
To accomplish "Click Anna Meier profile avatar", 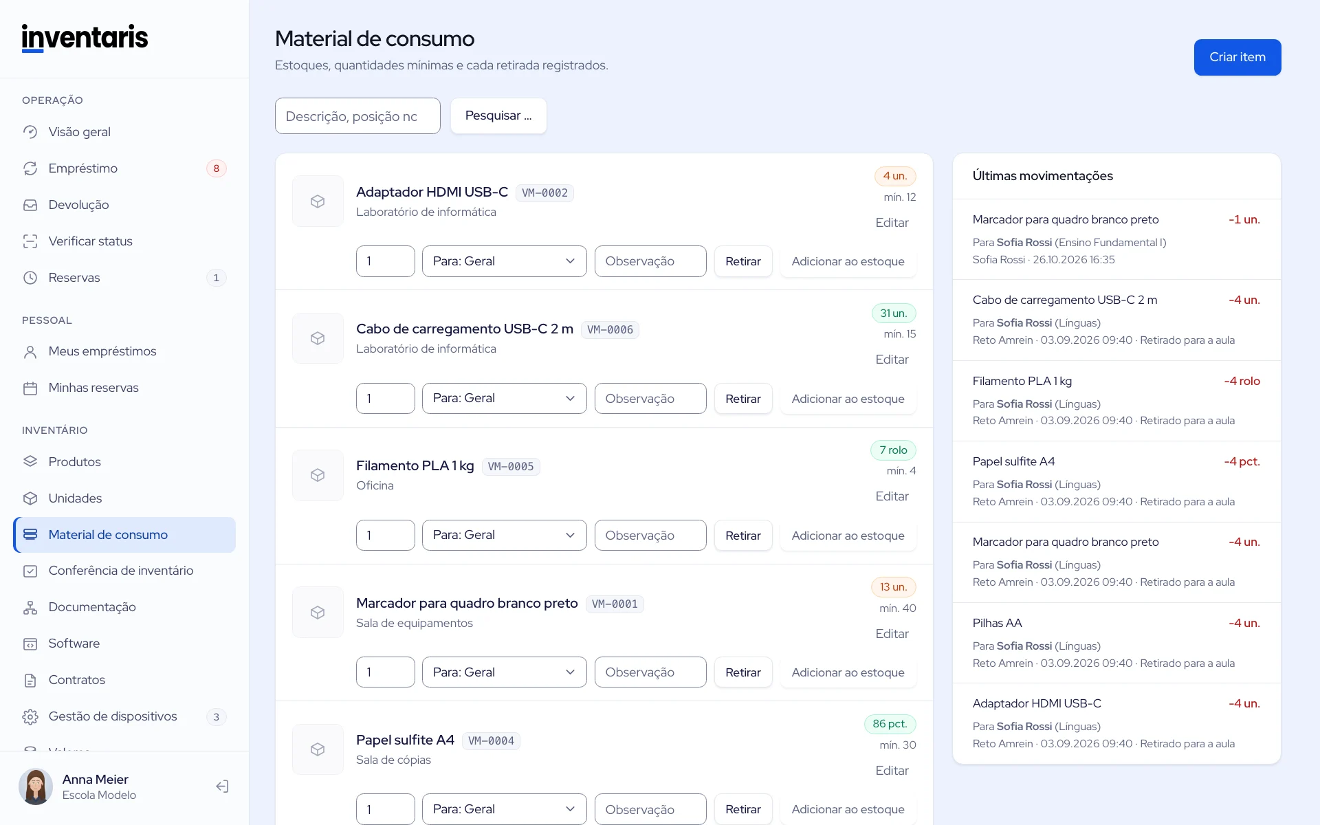I will 36,786.
